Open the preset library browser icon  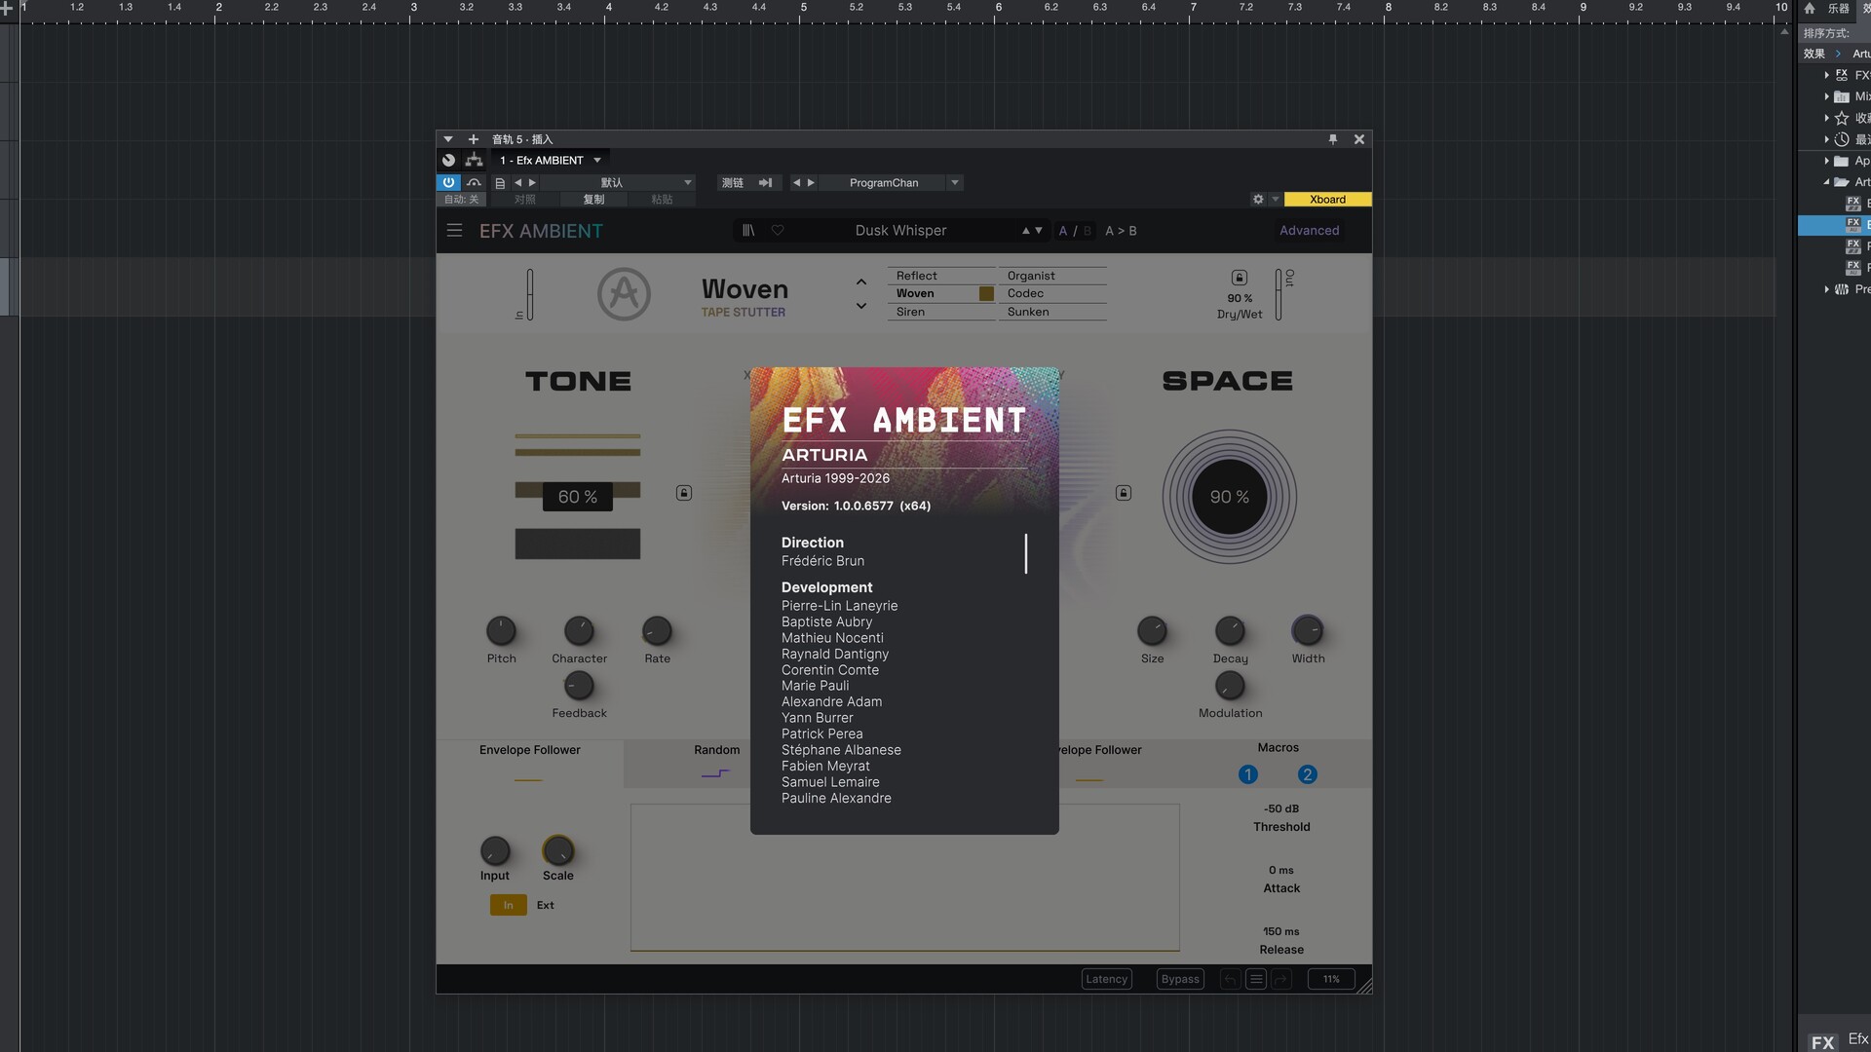[748, 231]
